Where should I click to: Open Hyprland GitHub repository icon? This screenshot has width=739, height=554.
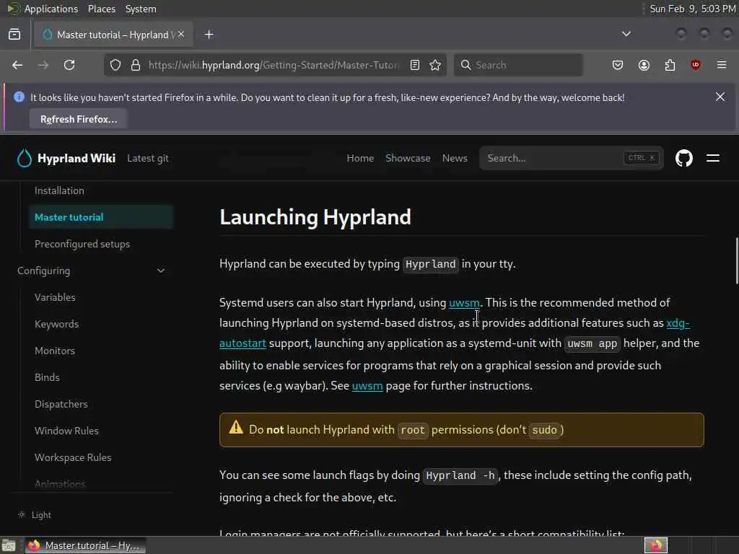click(684, 158)
